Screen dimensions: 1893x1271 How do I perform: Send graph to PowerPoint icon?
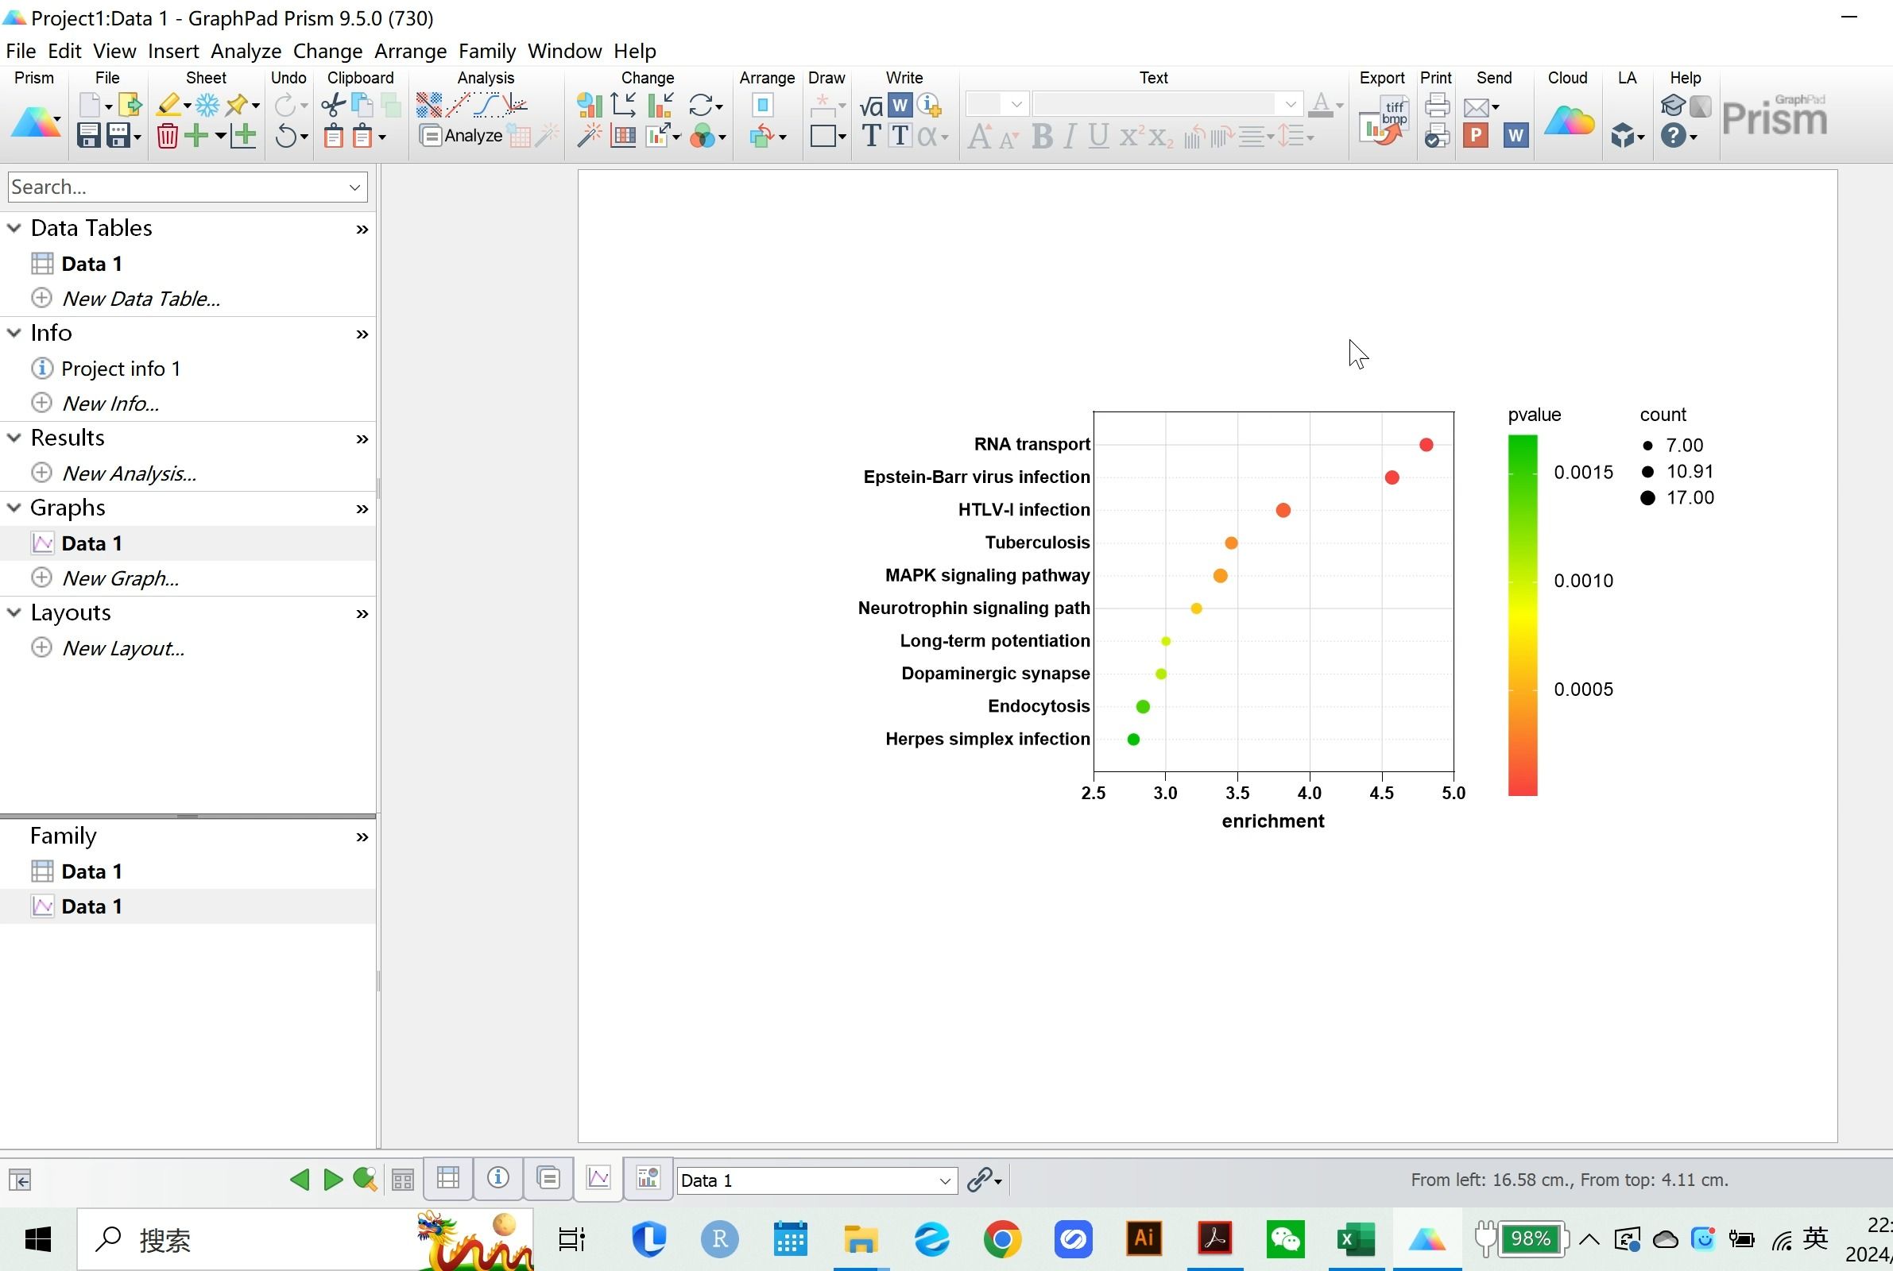coord(1476,135)
